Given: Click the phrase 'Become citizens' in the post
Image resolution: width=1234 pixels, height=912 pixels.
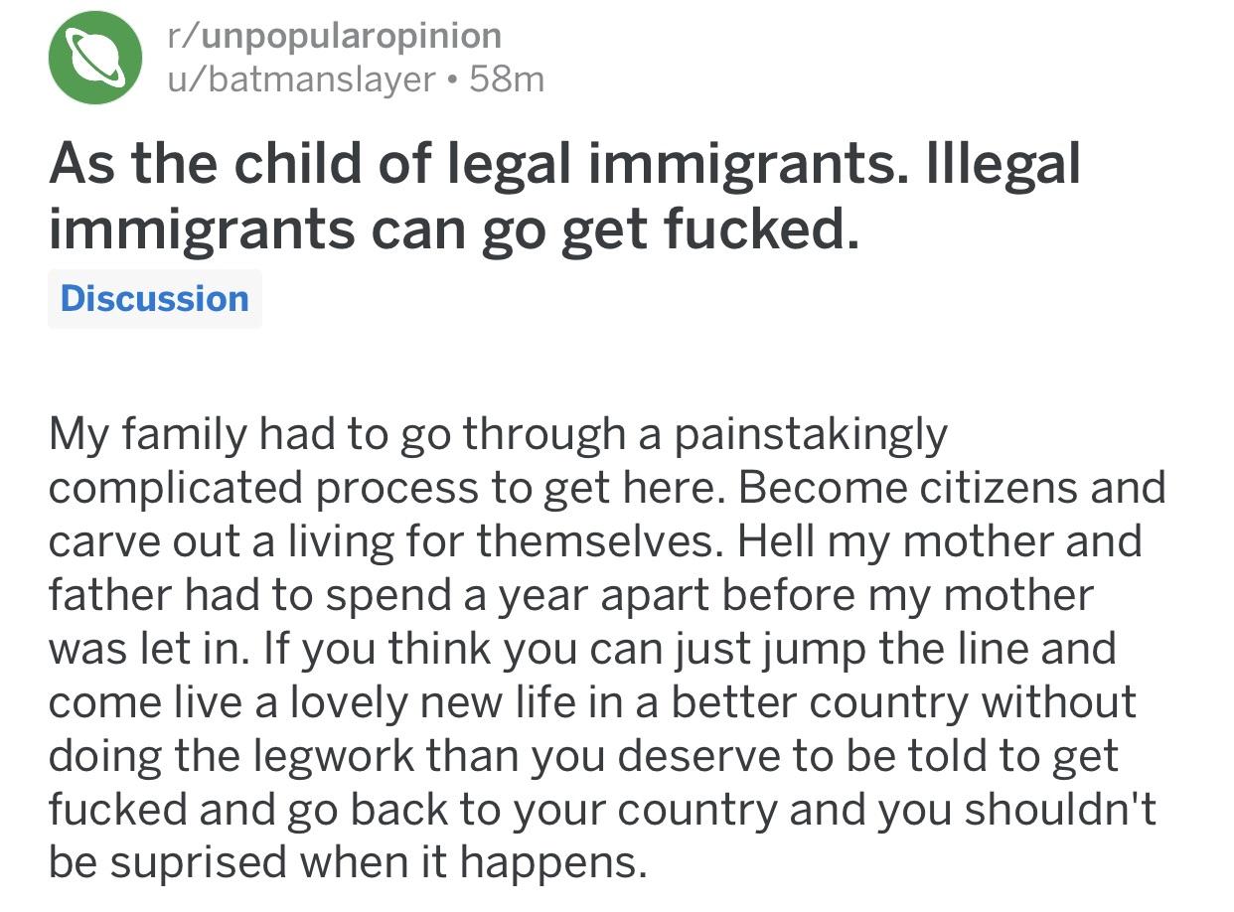Looking at the screenshot, I should click(874, 487).
